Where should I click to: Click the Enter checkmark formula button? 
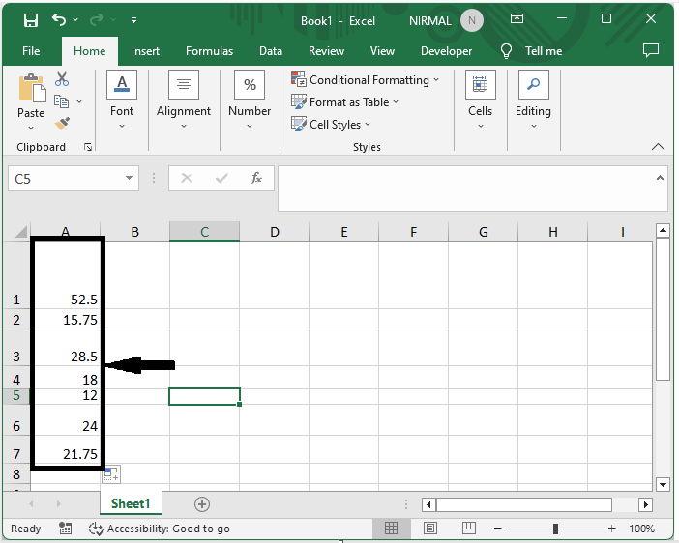click(x=221, y=178)
